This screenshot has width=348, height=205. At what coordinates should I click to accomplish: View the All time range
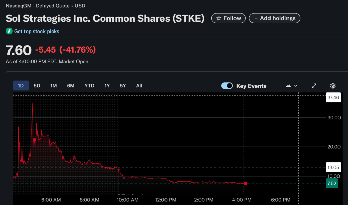click(139, 86)
